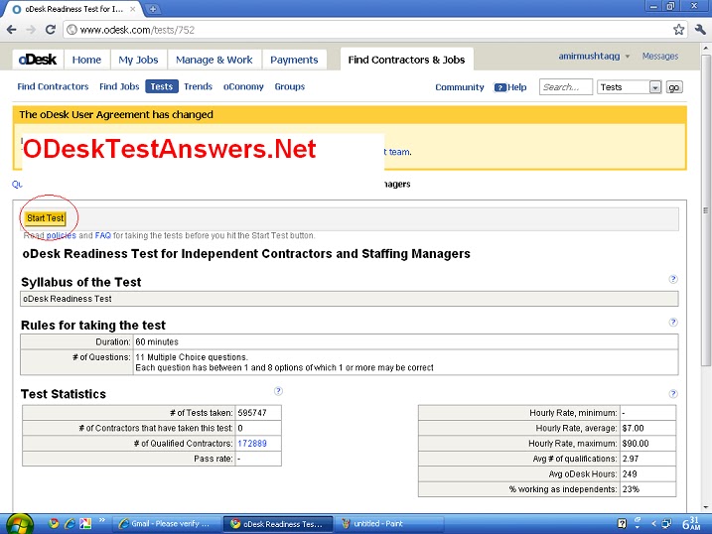Click the help icon next to Syllabus of the Test
Screen dimensions: 712x534
673,279
